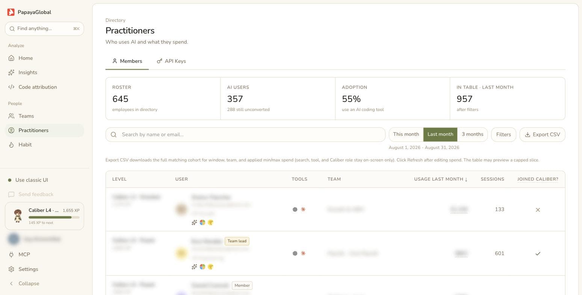Click the PapayaGlobal logo icon

(x=11, y=12)
